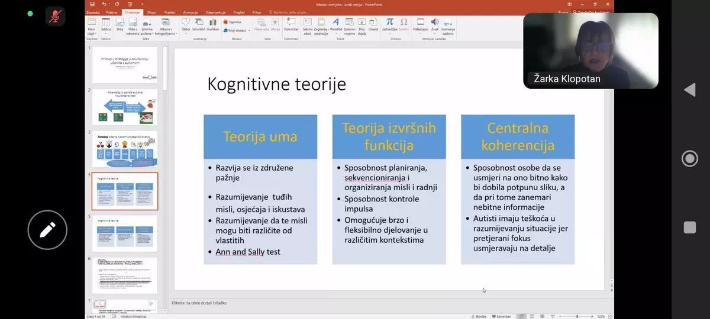Click the 'Kognitivne teorije' slide title

point(276,84)
